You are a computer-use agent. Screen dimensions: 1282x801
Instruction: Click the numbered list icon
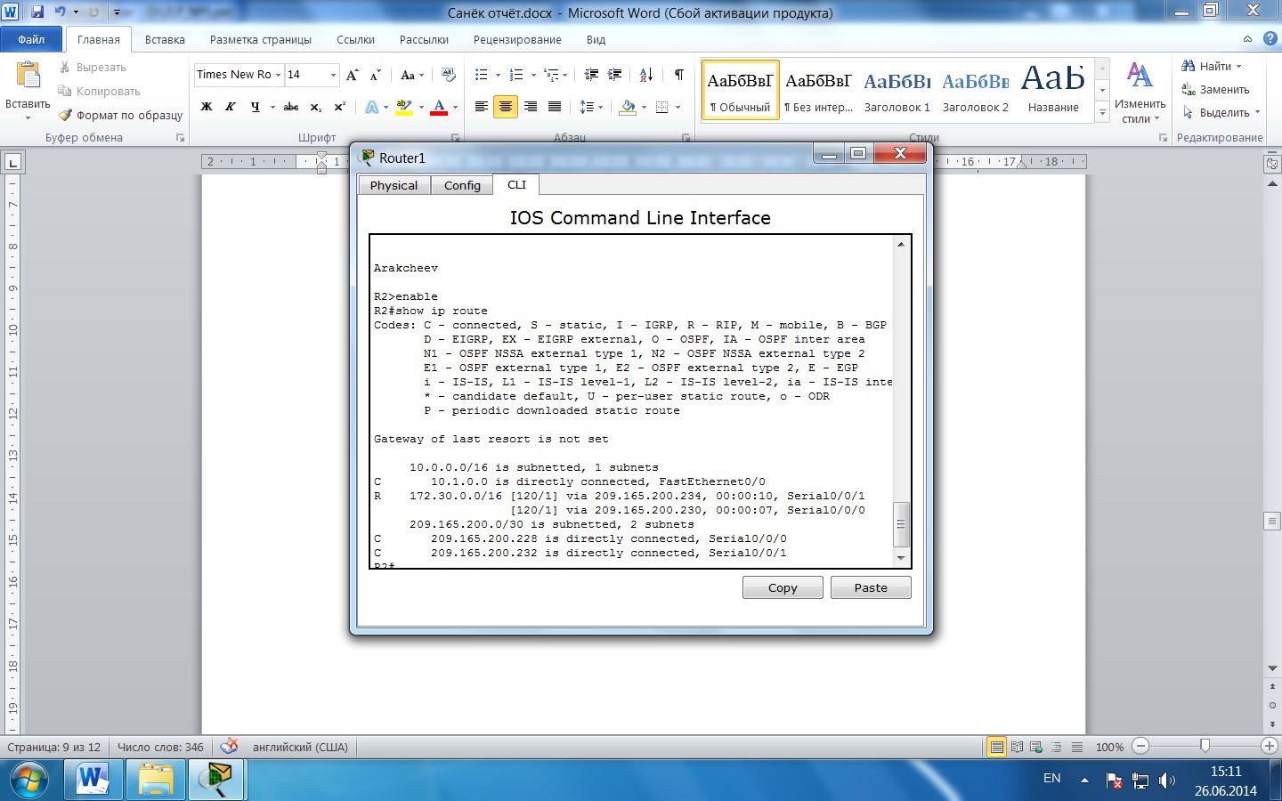(x=516, y=75)
